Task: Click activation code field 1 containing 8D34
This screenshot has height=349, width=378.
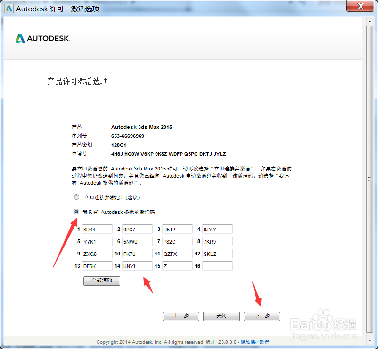Action: (x=97, y=229)
